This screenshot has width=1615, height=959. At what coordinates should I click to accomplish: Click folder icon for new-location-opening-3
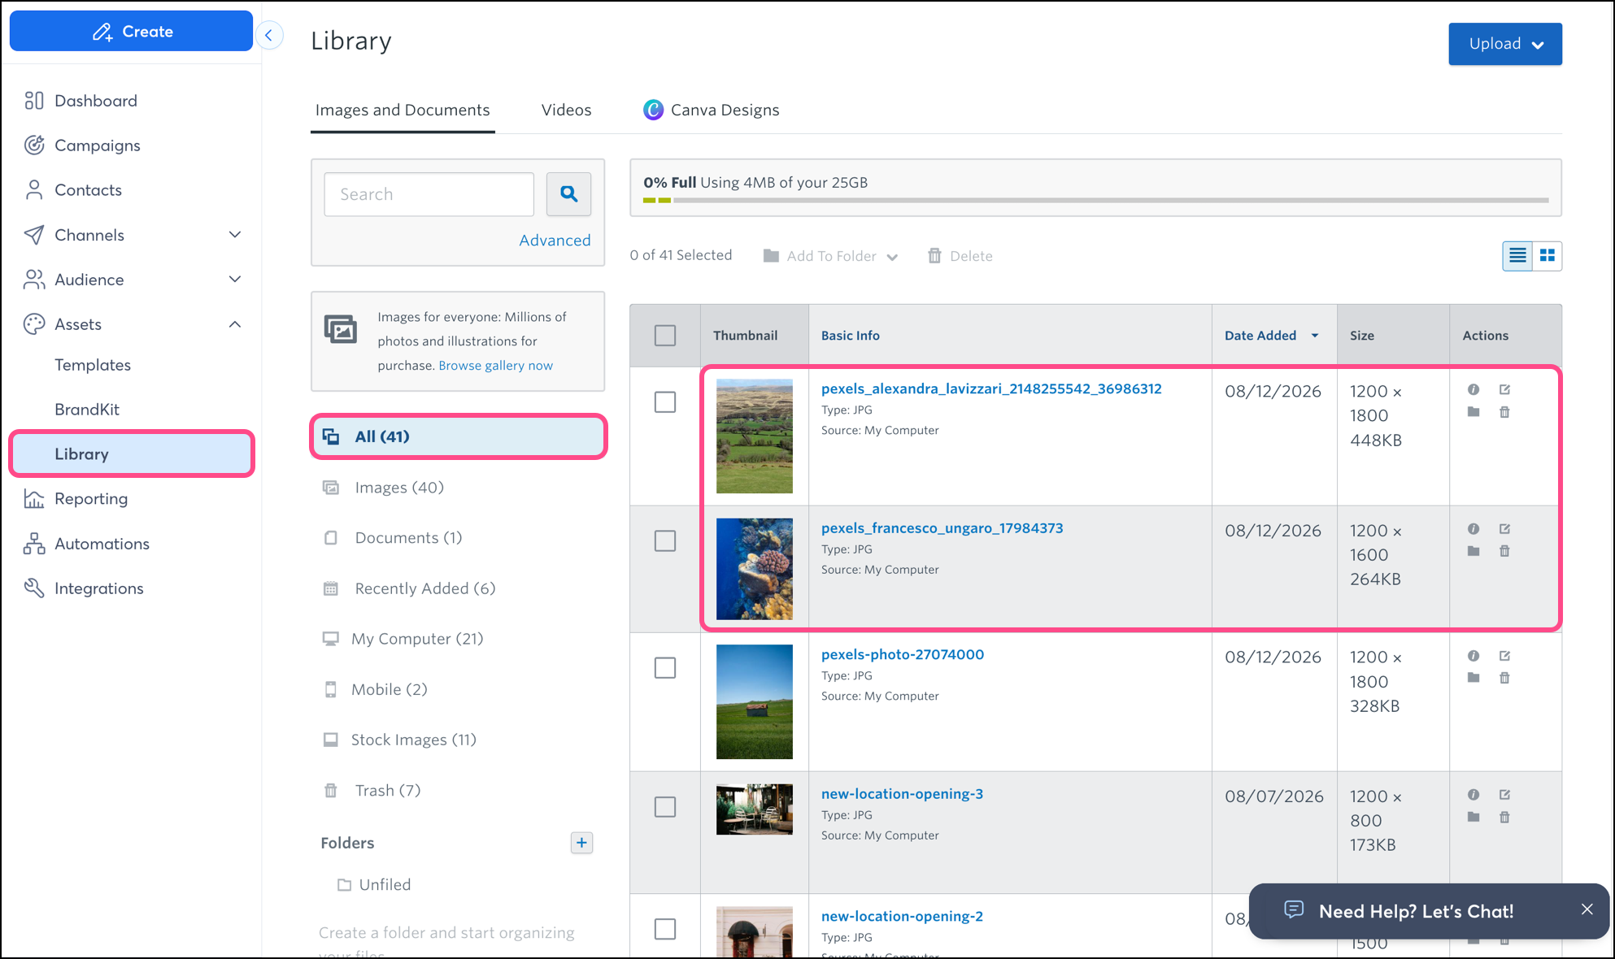click(x=1474, y=817)
